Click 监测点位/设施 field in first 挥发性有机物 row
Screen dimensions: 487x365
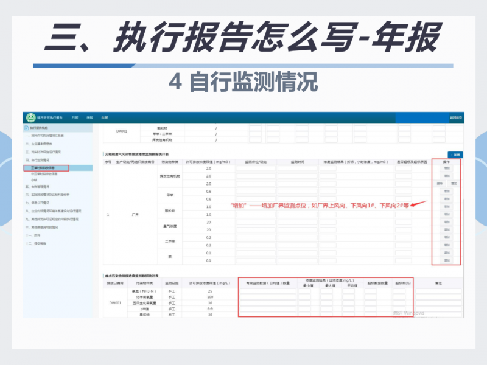[x=256, y=169]
